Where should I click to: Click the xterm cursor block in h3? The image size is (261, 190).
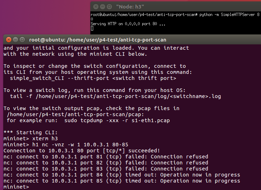click(x=92, y=28)
